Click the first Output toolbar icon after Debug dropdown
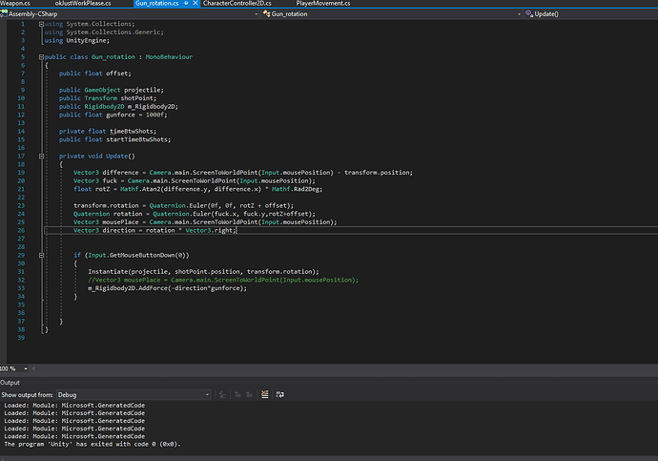This screenshot has height=461, width=658. tap(220, 394)
